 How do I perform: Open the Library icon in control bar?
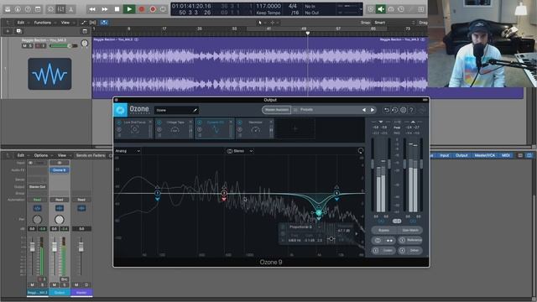tap(8, 9)
